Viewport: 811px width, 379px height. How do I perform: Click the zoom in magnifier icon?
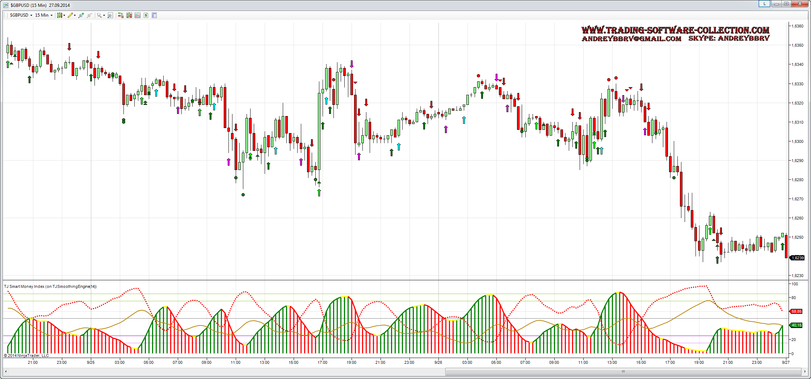[81, 15]
